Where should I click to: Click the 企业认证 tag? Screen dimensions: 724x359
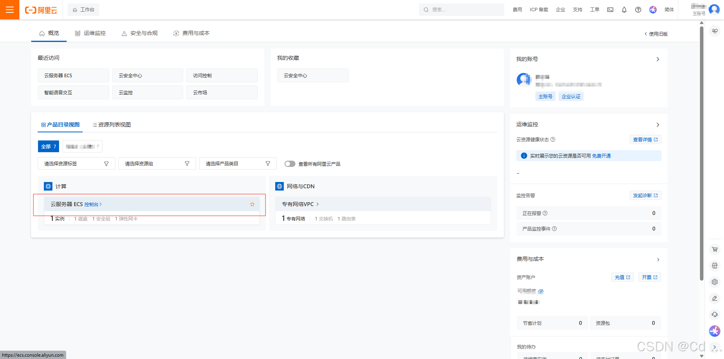[571, 96]
